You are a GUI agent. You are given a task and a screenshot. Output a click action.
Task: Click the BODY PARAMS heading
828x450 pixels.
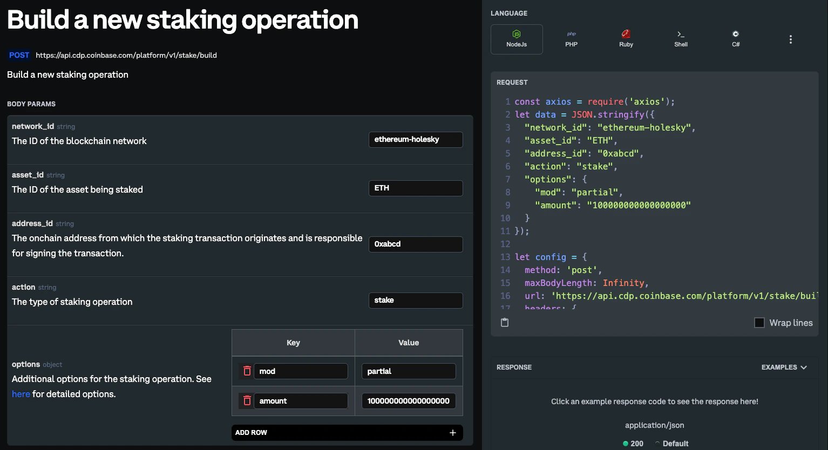pyautogui.click(x=31, y=104)
